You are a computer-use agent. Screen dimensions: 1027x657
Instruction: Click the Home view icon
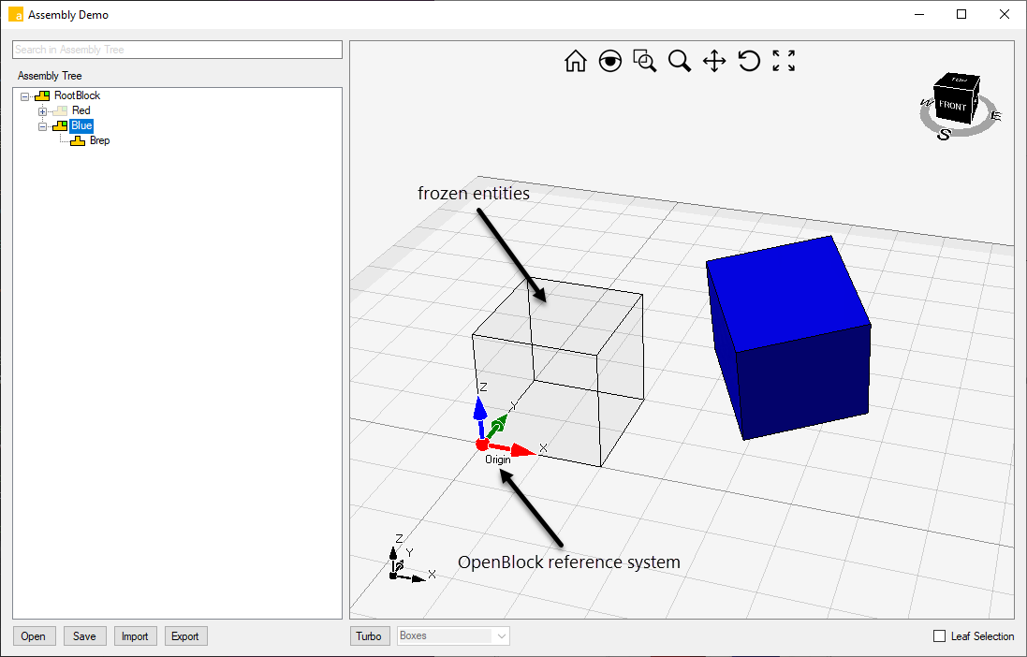[x=575, y=61]
